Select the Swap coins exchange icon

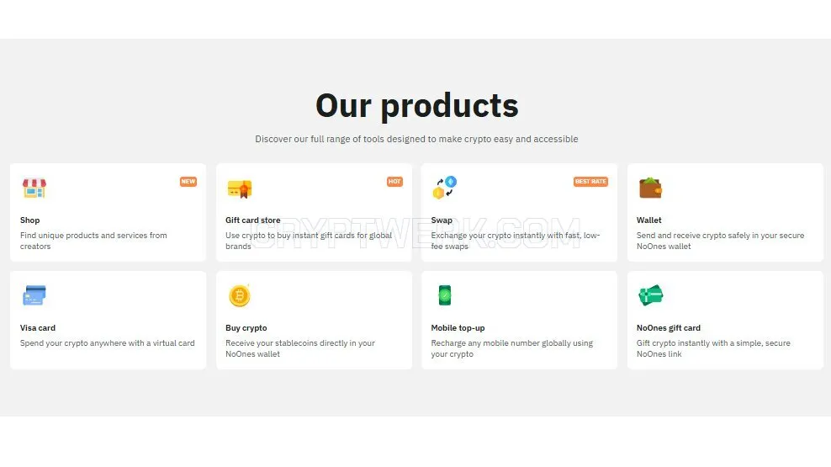(x=445, y=188)
